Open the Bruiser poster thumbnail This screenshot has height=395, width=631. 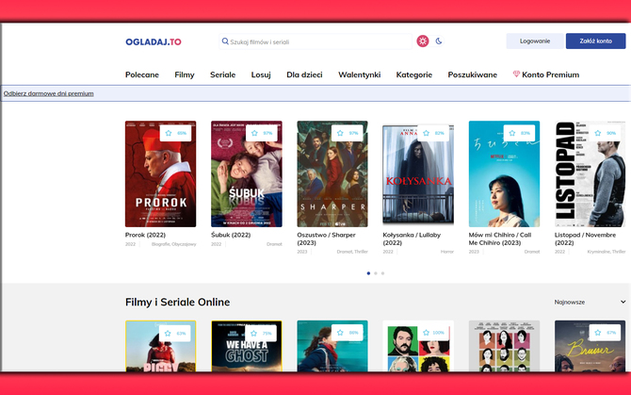tap(590, 346)
